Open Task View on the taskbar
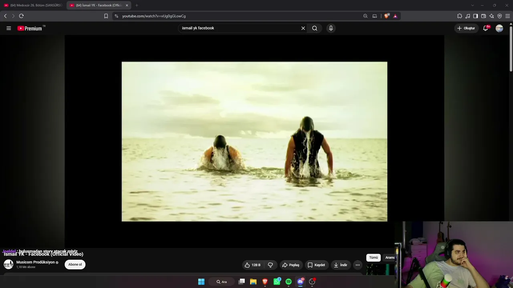The width and height of the screenshot is (513, 288). click(242, 282)
